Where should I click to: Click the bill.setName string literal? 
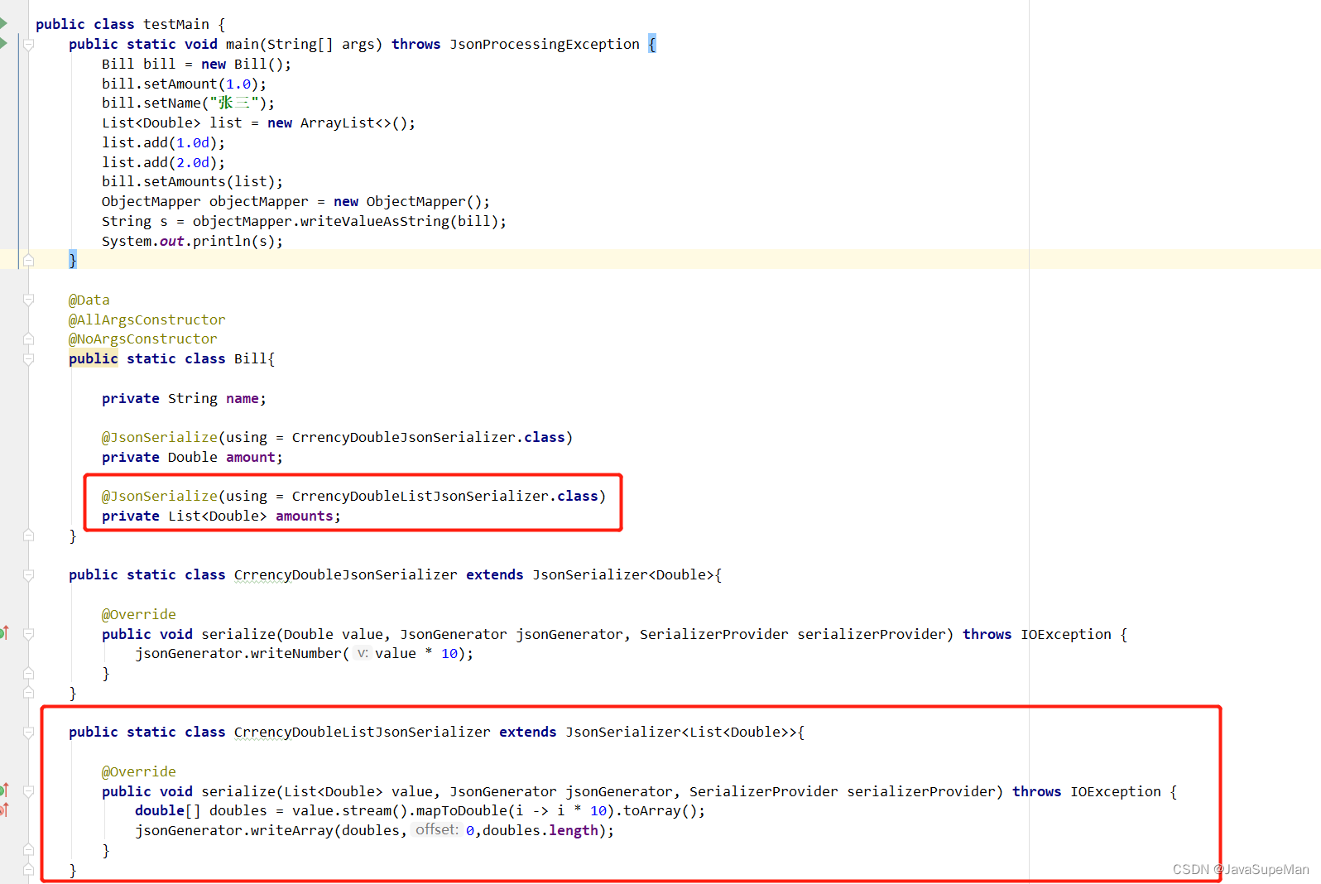click(234, 103)
